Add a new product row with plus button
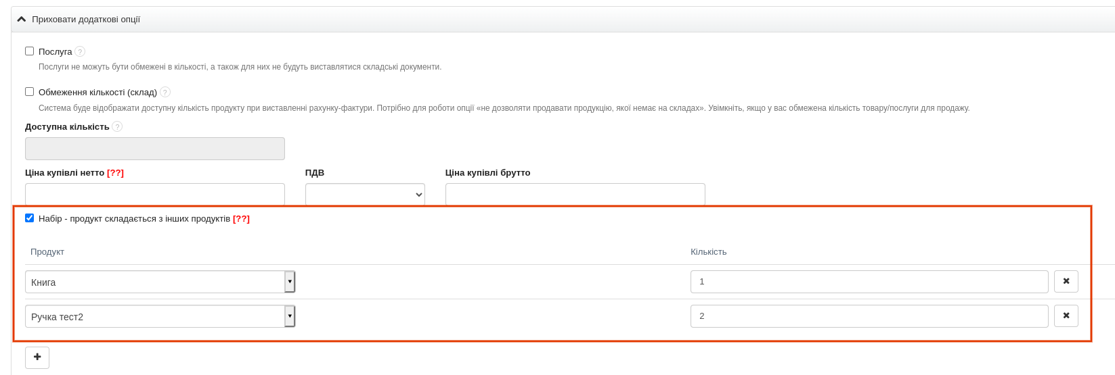1115x375 pixels. point(37,357)
